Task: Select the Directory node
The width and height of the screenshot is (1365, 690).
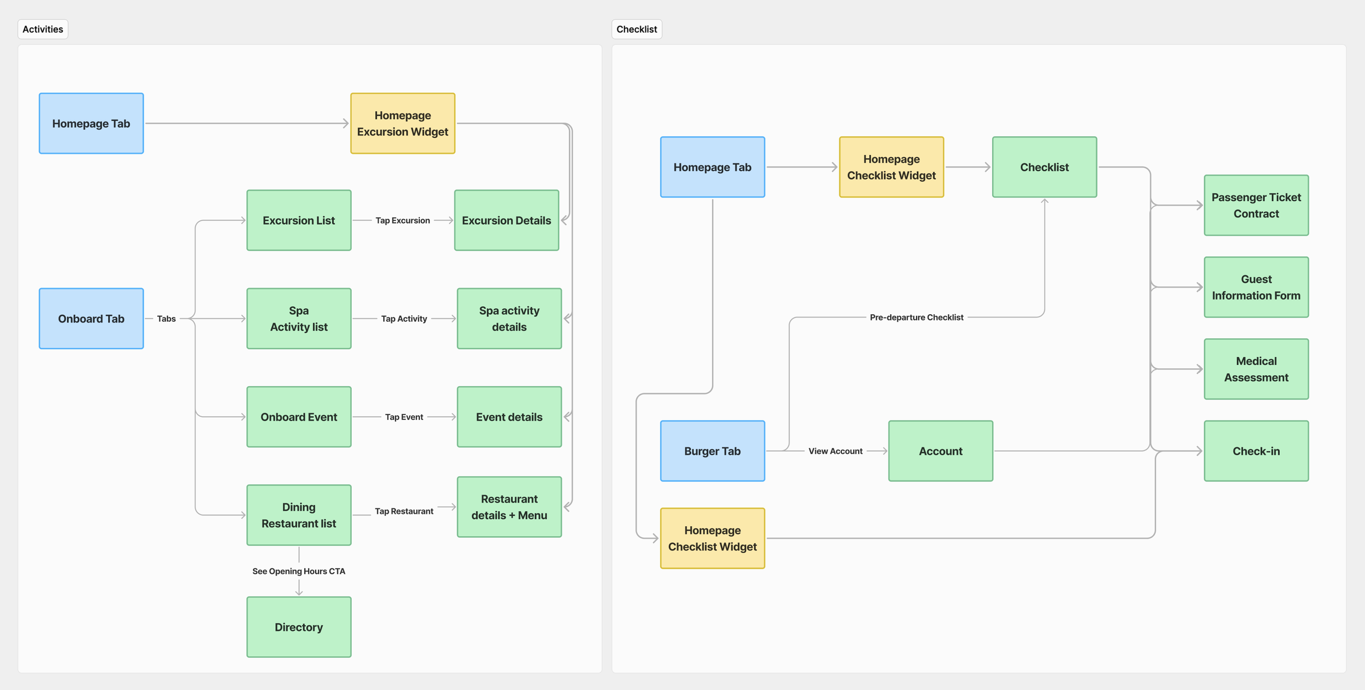Action: click(x=299, y=627)
